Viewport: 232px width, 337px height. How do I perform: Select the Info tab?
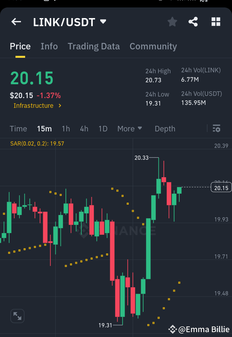pyautogui.click(x=49, y=46)
